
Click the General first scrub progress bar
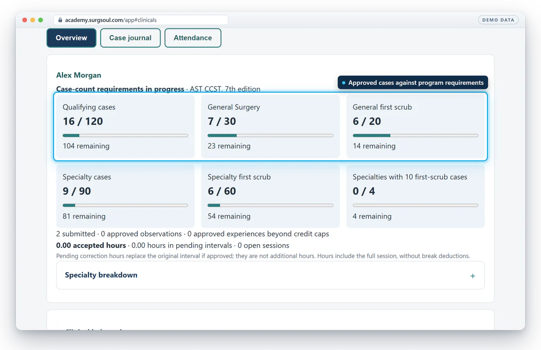pos(415,135)
